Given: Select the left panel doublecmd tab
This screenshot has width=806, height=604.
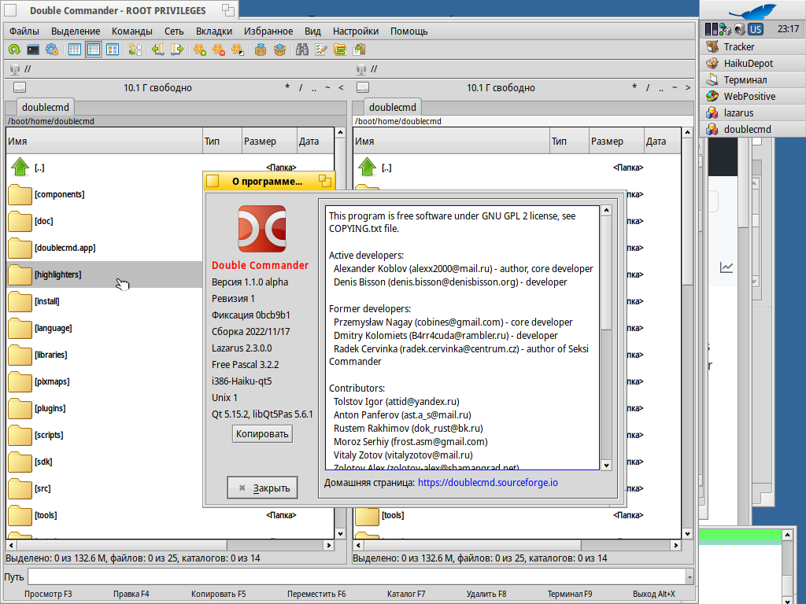Looking at the screenshot, I should click(x=46, y=107).
